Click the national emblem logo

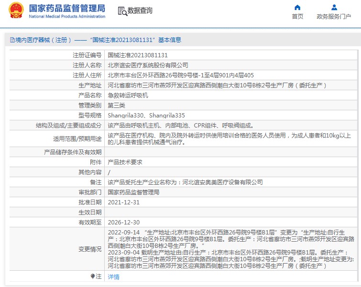point(16,11)
